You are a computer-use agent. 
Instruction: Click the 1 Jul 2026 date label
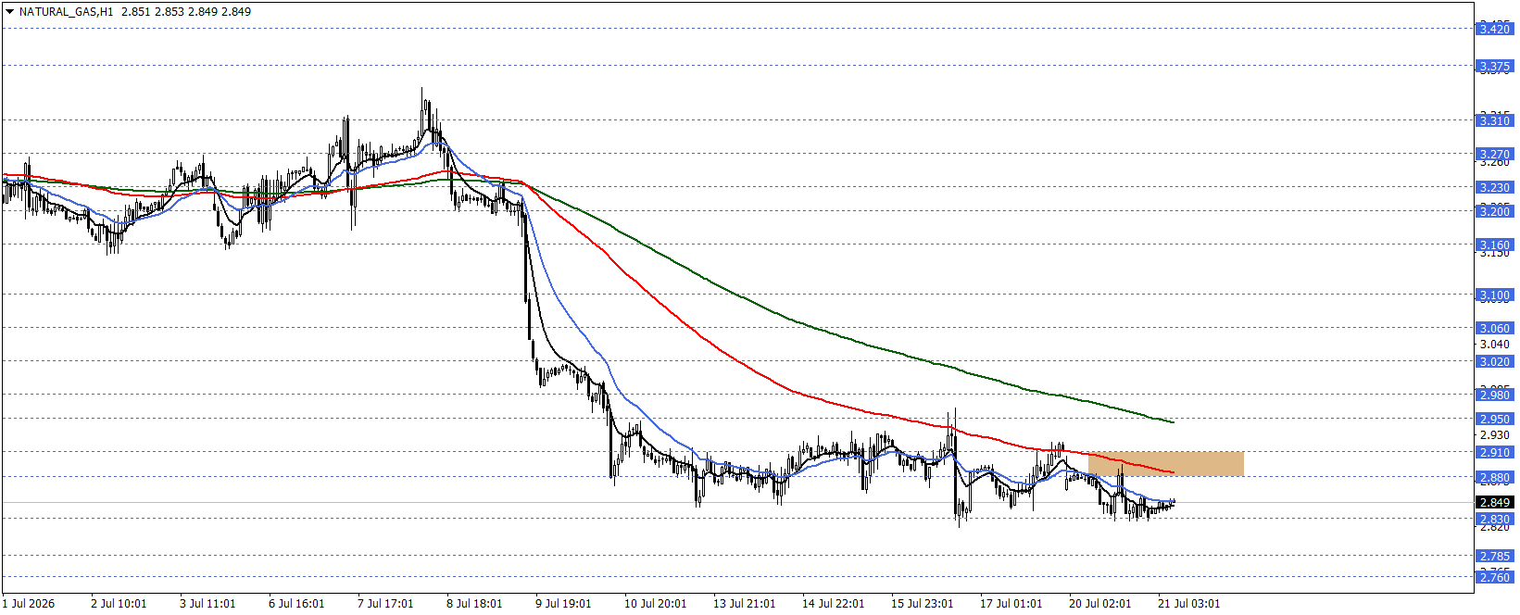point(29,603)
